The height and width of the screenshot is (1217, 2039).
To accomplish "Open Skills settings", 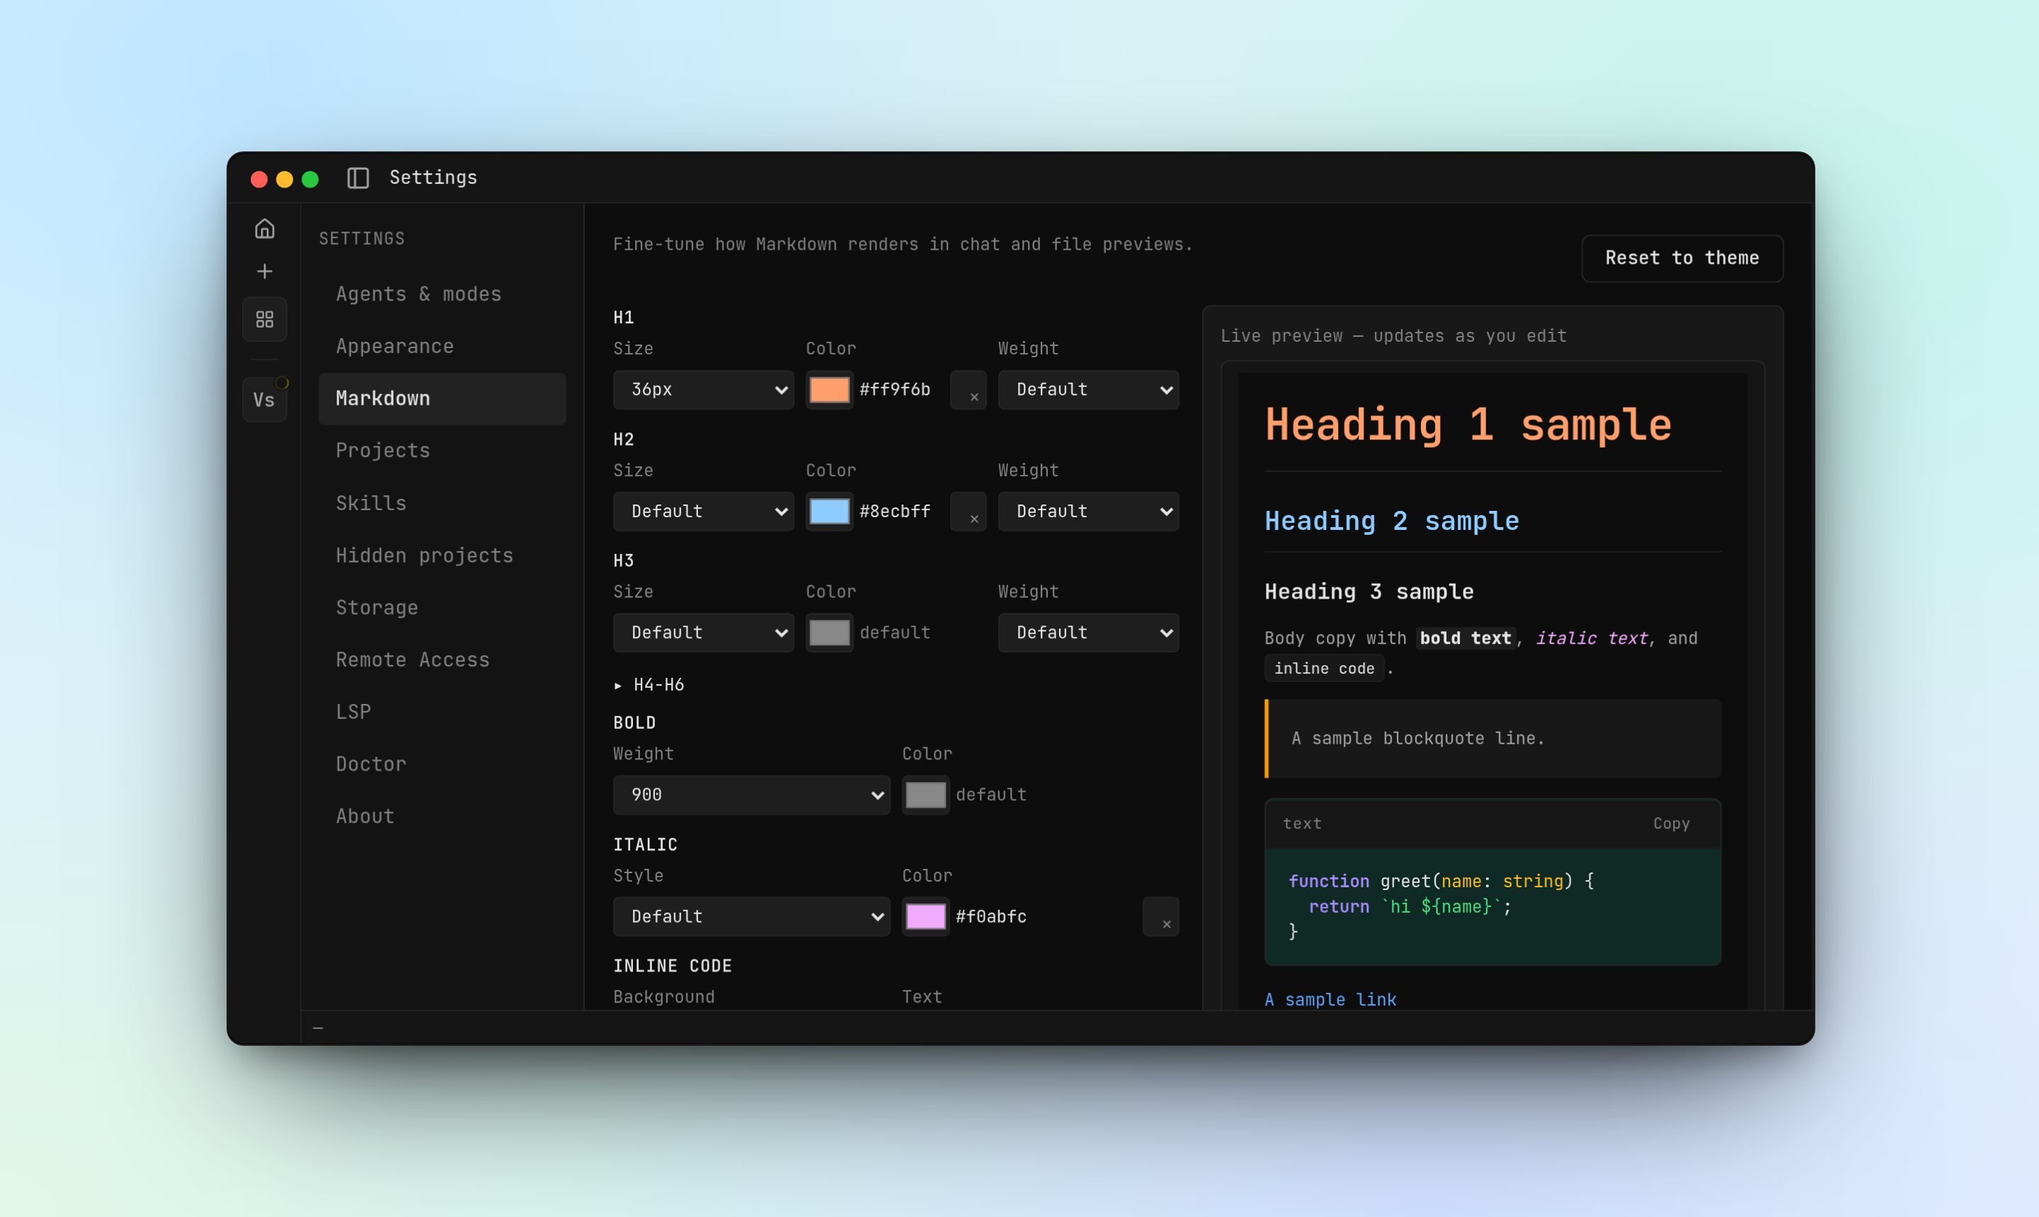I will pos(442,504).
